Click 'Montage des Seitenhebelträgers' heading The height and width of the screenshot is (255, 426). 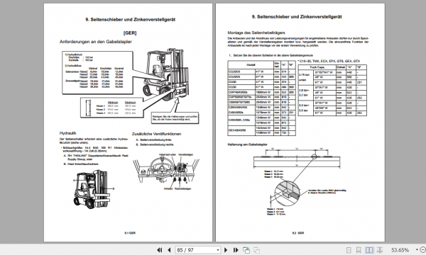click(x=256, y=33)
